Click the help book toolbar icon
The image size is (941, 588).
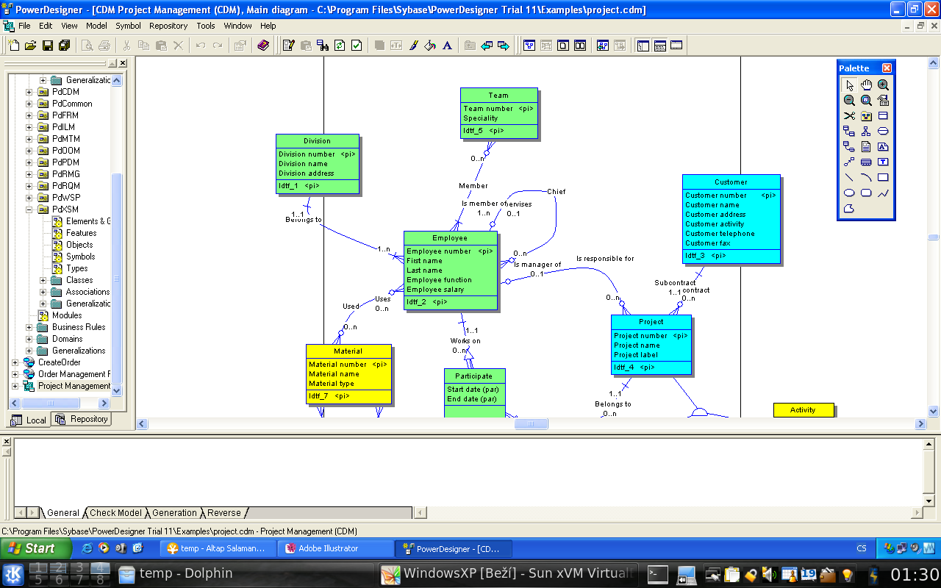coord(263,46)
